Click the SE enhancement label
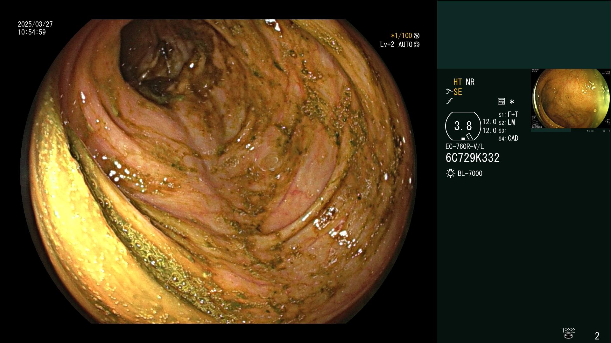 click(x=458, y=92)
